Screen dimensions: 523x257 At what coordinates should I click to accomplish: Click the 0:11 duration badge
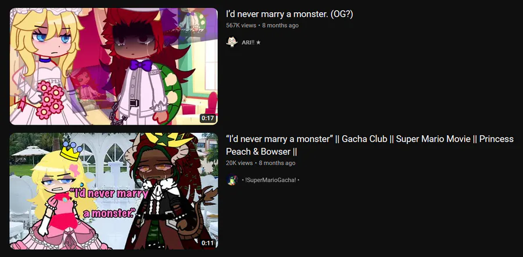click(207, 242)
